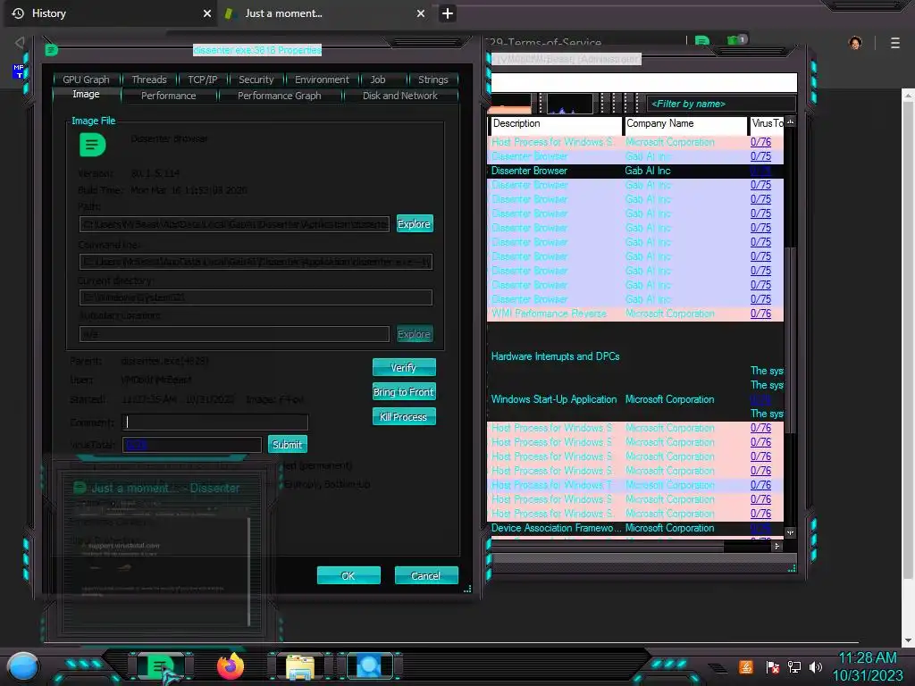The height and width of the screenshot is (686, 915).
Task: Switch to the GPU Graph tab
Action: click(x=86, y=79)
